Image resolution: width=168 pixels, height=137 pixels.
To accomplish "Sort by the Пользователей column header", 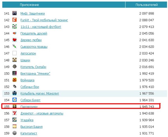I will click(146, 5).
